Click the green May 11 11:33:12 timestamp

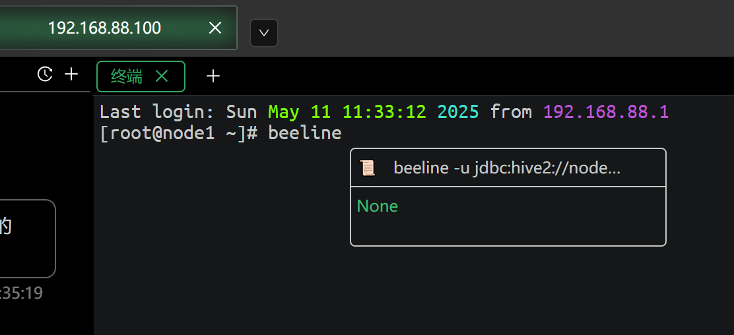coord(347,112)
